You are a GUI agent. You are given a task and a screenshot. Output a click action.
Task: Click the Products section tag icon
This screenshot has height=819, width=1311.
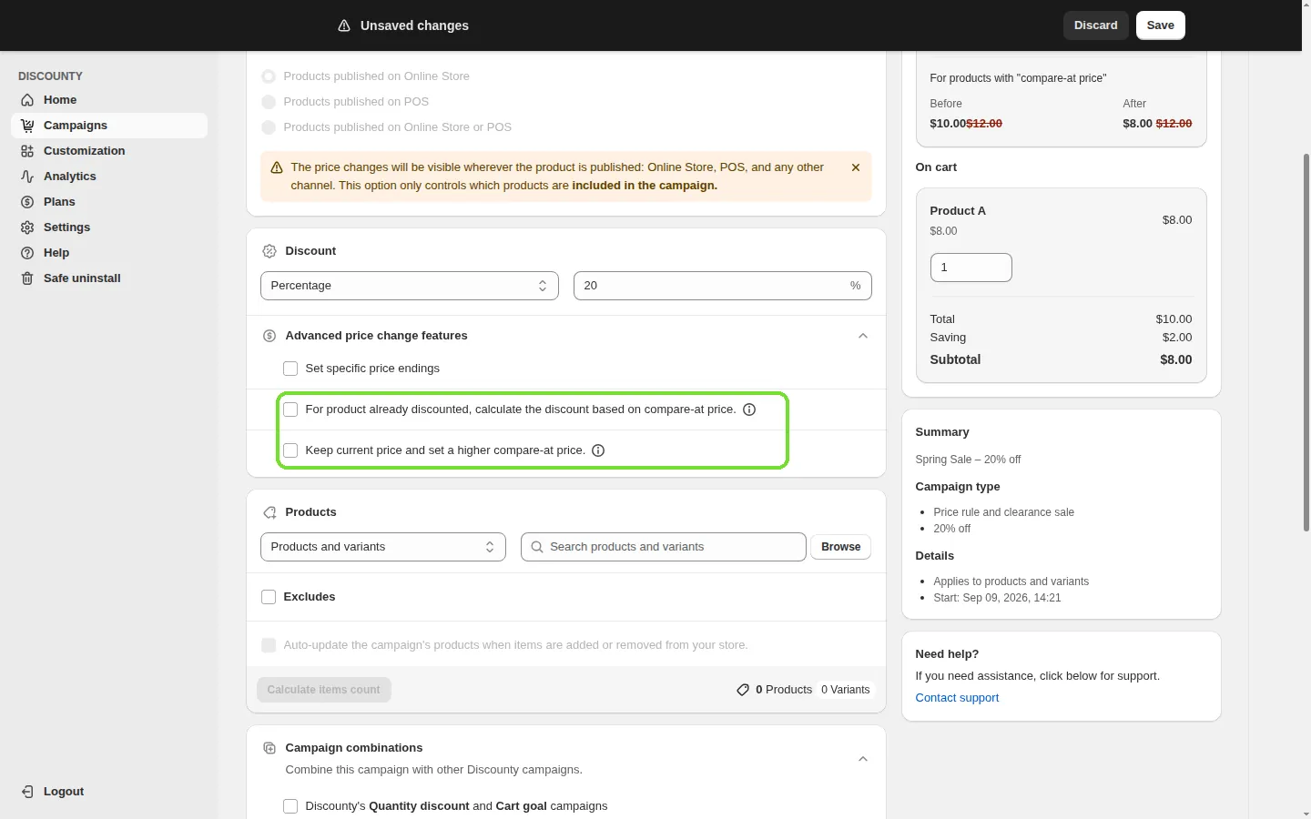coord(269,512)
